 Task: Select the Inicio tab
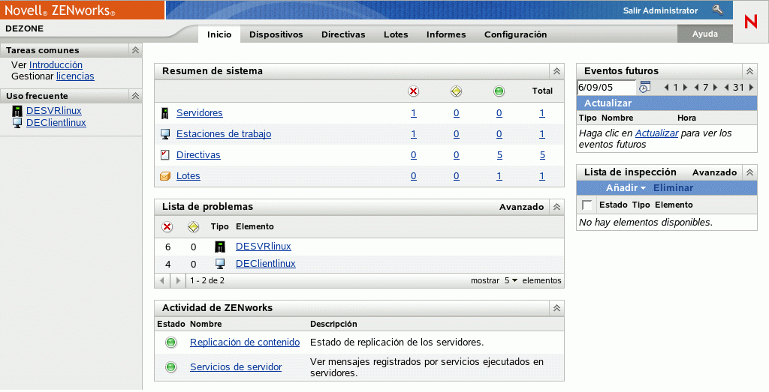point(219,34)
